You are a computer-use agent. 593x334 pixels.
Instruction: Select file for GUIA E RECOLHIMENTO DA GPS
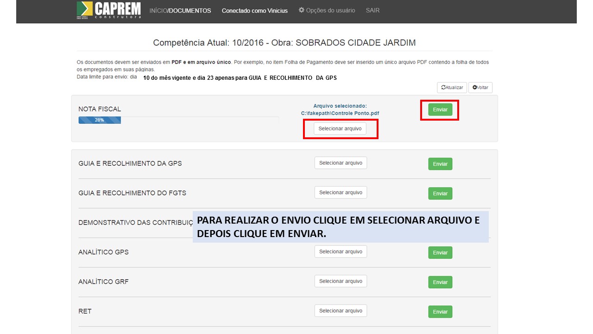(x=341, y=163)
